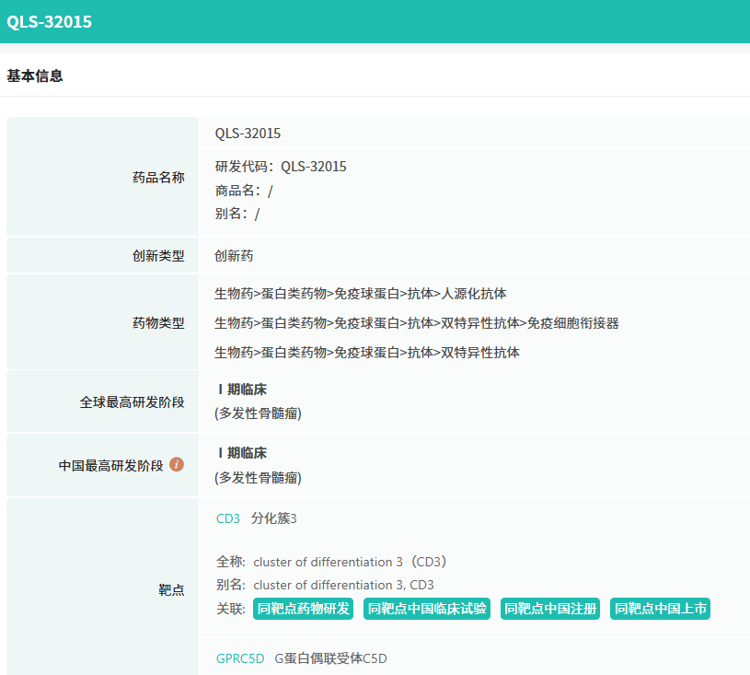This screenshot has width=750, height=675.
Task: Click the 研发代码：QLS-32015 text
Action: coord(281,167)
